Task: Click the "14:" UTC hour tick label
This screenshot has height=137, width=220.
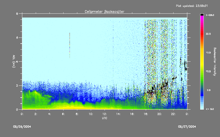Action: point(118,114)
